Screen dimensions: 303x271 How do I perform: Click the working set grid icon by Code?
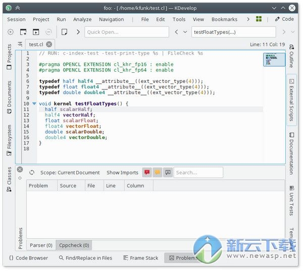tap(259, 19)
